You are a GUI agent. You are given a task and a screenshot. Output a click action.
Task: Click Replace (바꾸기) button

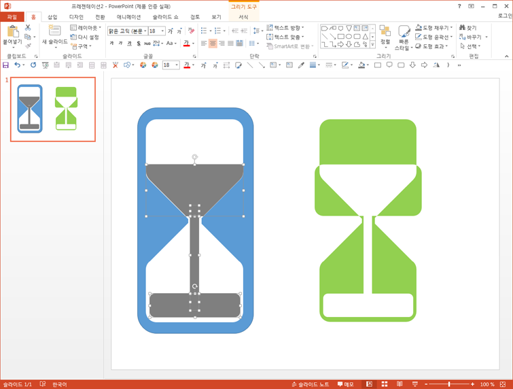(473, 37)
